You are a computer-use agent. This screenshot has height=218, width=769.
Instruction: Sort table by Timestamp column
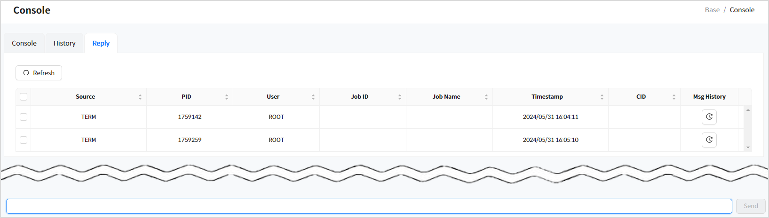point(602,97)
